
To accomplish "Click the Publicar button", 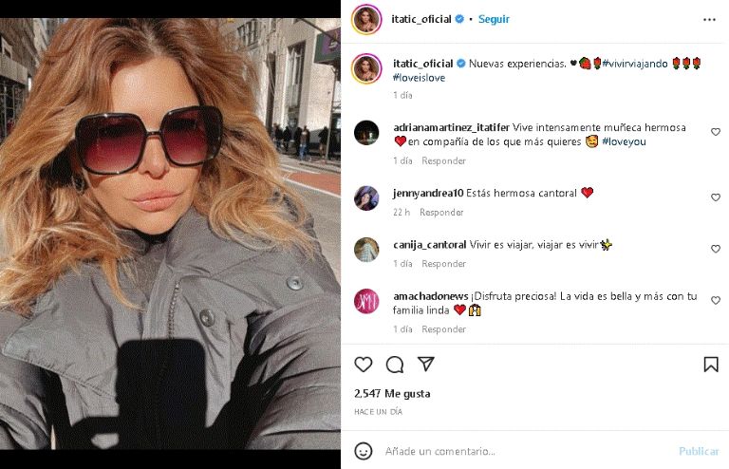I will pyautogui.click(x=699, y=451).
